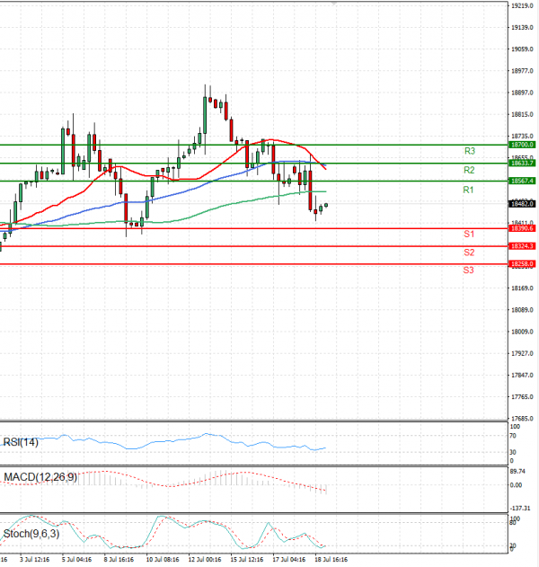Select the S2 support label
539x567 pixels.
pyautogui.click(x=468, y=252)
